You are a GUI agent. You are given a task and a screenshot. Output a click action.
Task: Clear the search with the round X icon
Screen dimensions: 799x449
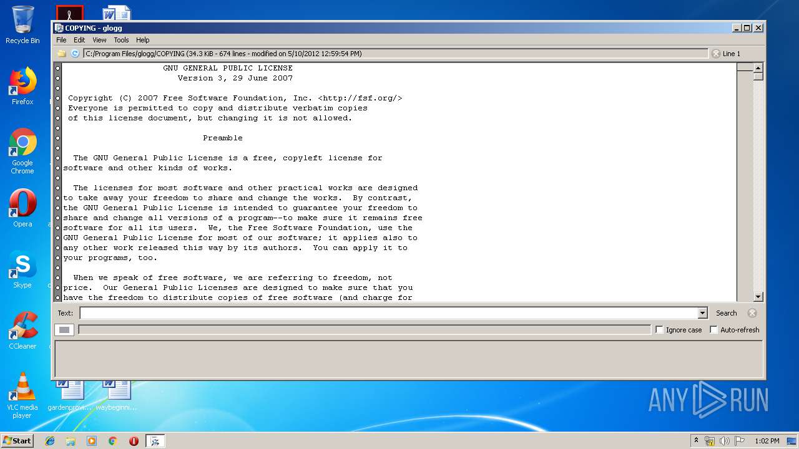(x=752, y=313)
